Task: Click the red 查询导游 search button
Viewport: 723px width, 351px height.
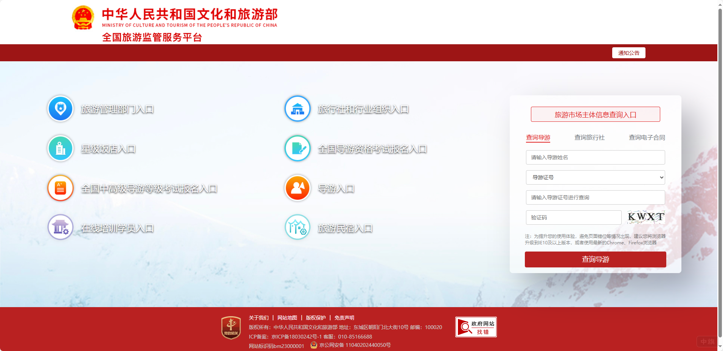Action: pyautogui.click(x=595, y=259)
